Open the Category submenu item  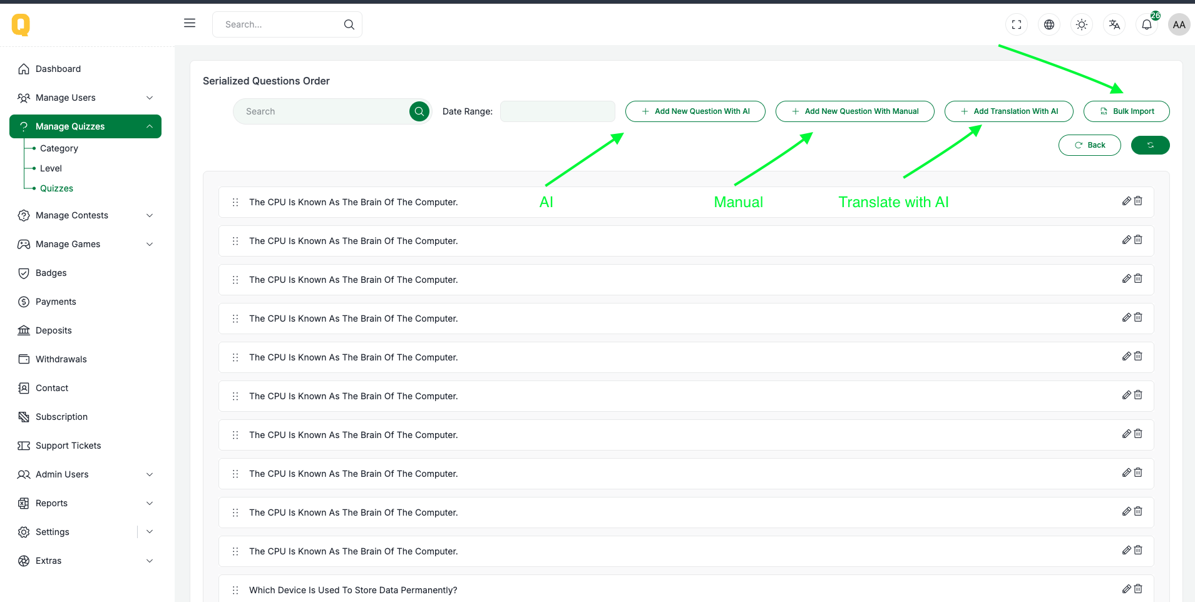pos(59,148)
